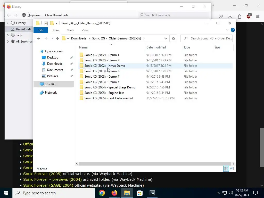
Task: Select Sonic XG (2005) - Engine Test folder
Action: tap(104, 93)
